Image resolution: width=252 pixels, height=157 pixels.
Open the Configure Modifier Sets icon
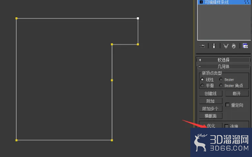point(245,46)
